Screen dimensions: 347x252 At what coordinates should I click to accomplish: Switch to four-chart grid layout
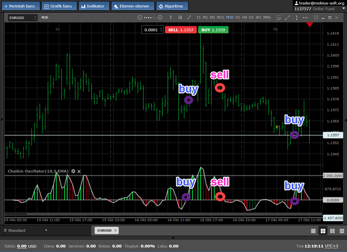tap(323, 231)
